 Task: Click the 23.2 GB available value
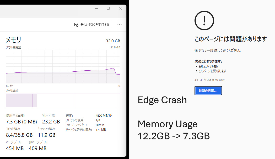pyautogui.click(x=51, y=122)
